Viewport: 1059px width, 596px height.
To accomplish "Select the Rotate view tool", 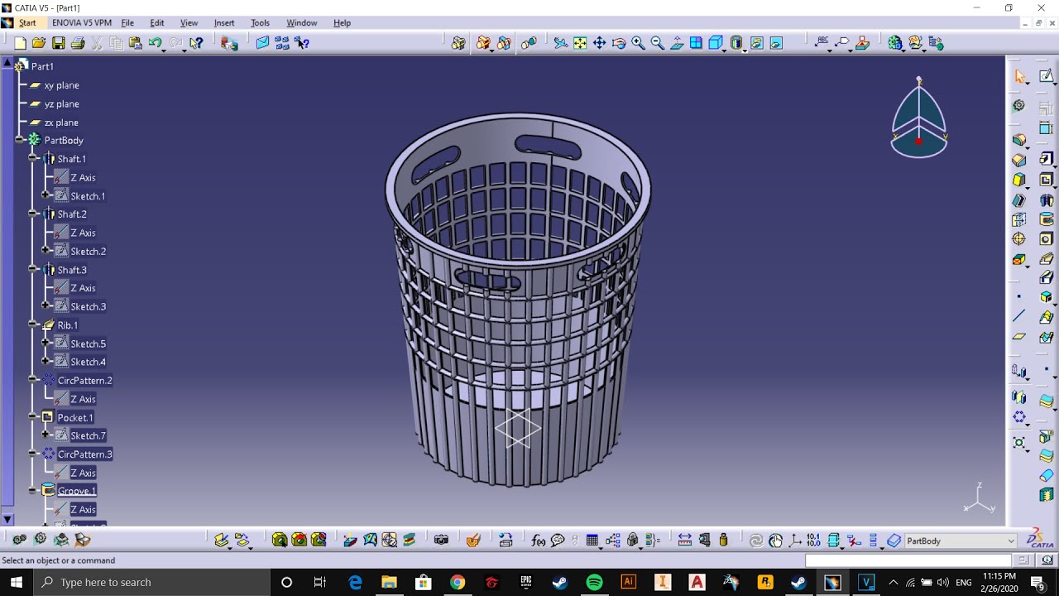I will click(x=619, y=43).
